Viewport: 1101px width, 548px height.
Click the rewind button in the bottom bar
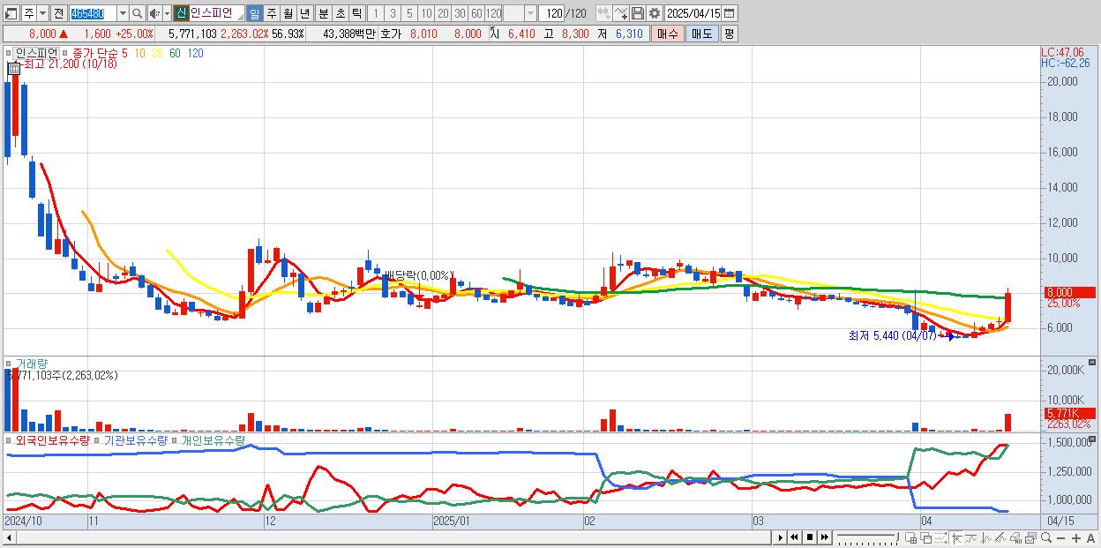click(794, 537)
